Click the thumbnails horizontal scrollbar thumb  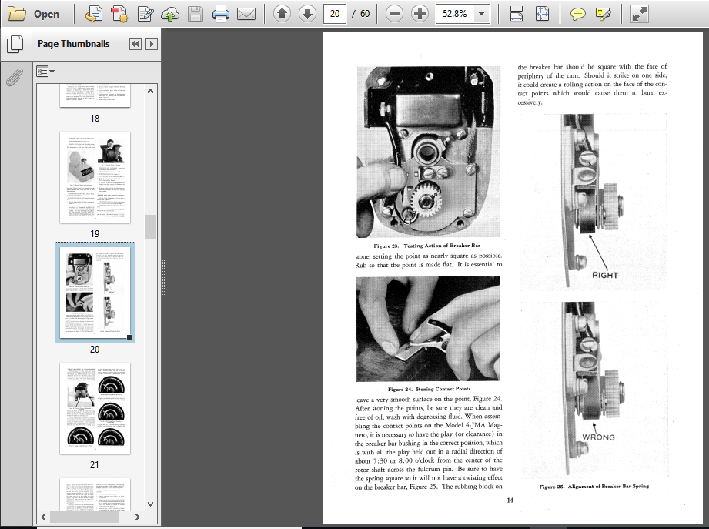(x=84, y=517)
